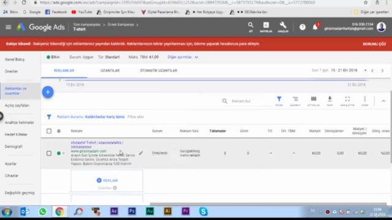Switch to the Reklamlar tab
The width and height of the screenshot is (392, 220).
point(64,71)
